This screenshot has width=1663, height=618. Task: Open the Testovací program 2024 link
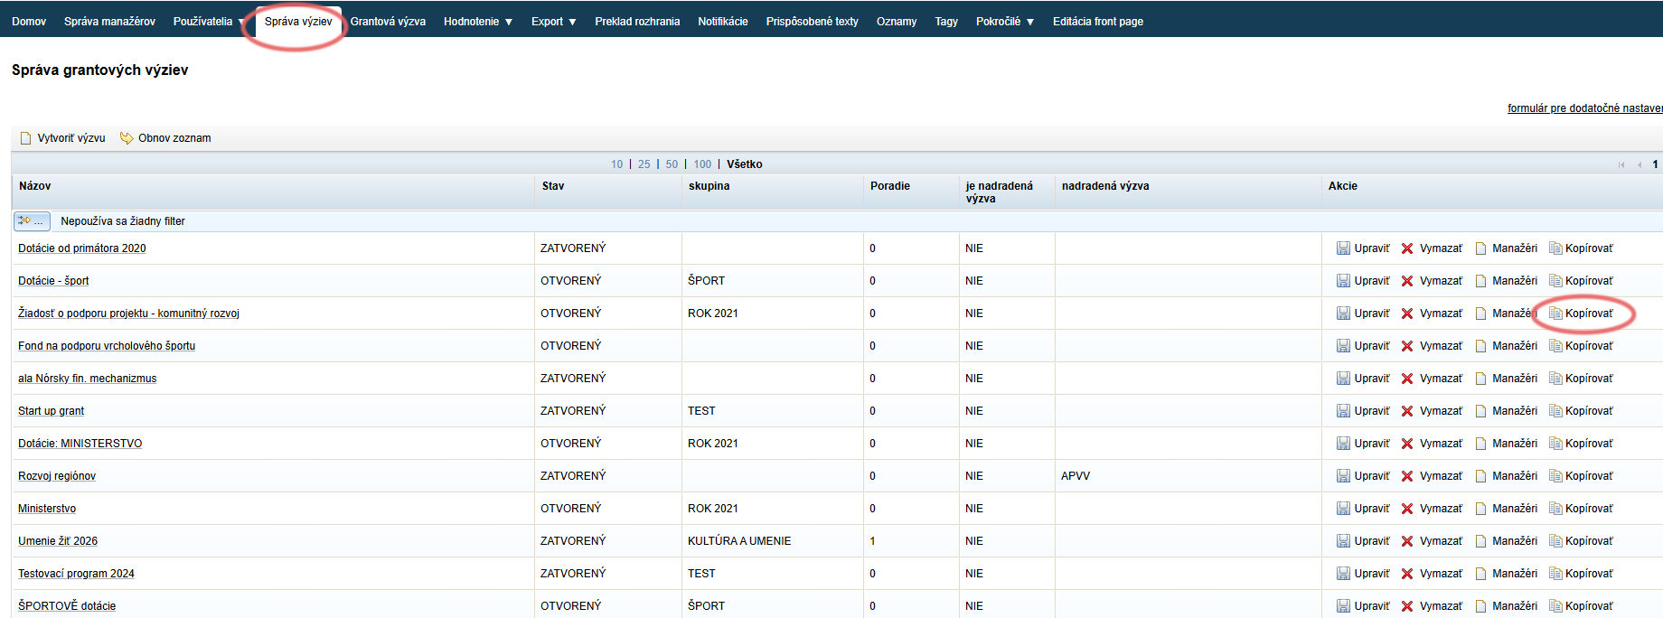pos(76,574)
